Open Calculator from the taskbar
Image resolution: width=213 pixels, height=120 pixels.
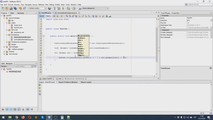tap(62, 117)
